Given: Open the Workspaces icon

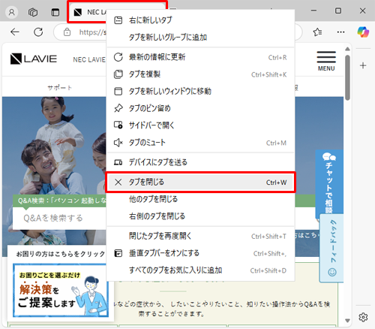Looking at the screenshot, I should coord(33,12).
